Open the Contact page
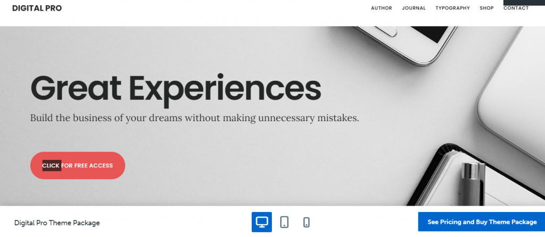The height and width of the screenshot is (237, 545). coord(516,8)
